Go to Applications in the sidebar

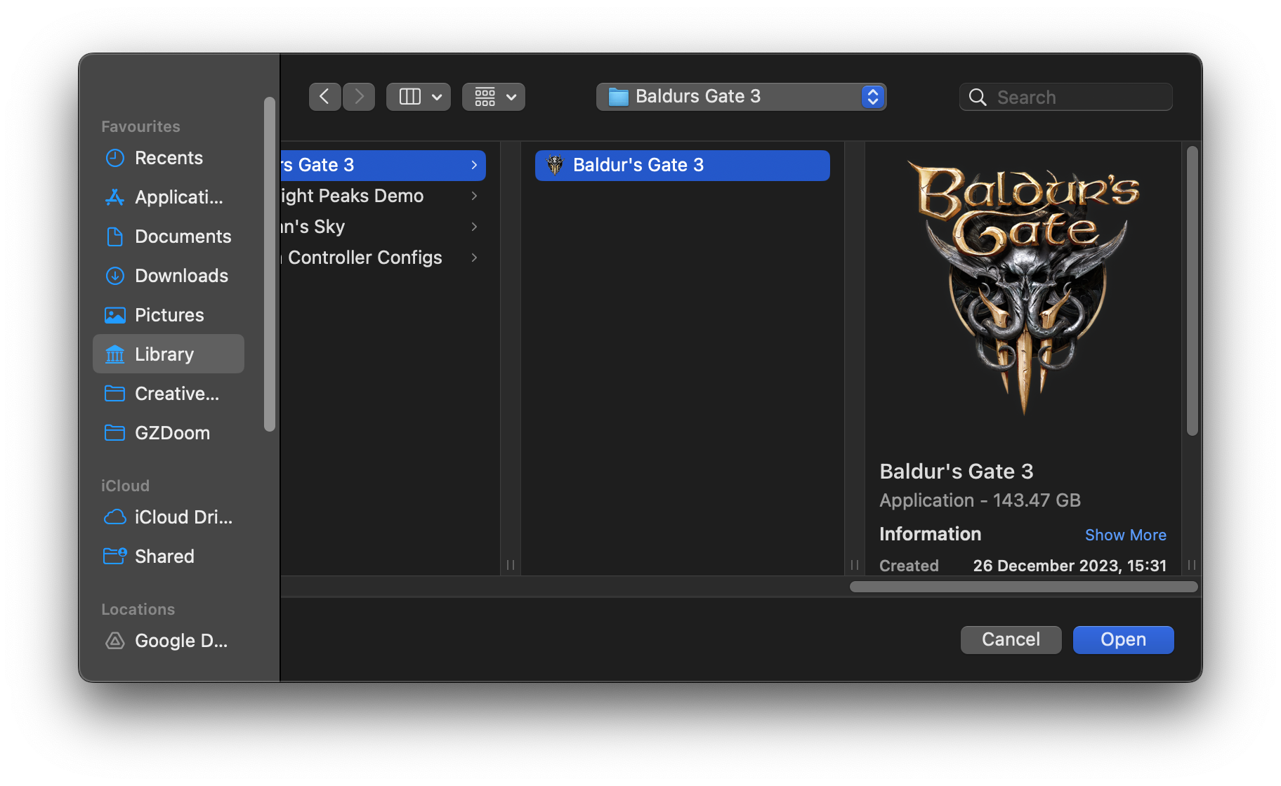pyautogui.click(x=169, y=197)
